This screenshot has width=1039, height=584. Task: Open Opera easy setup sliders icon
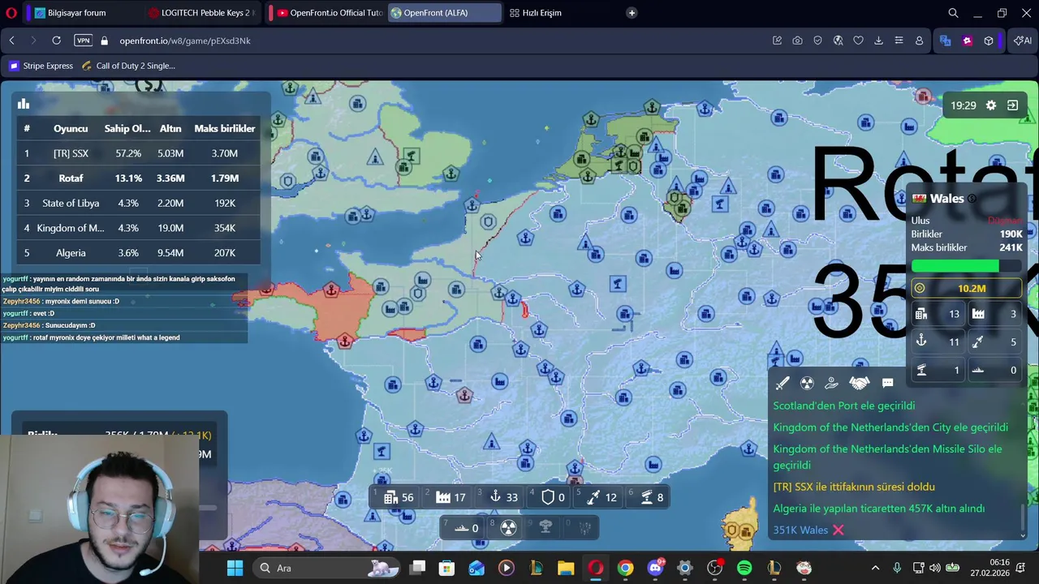click(x=899, y=41)
